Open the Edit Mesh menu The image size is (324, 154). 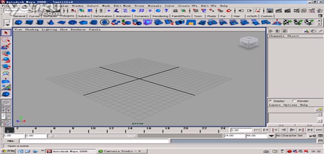(122, 6)
